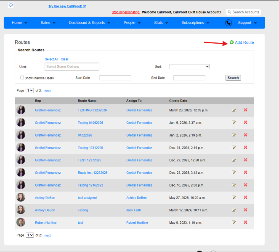Click the CallProof logo icon
The image size is (279, 252).
coord(11,5)
